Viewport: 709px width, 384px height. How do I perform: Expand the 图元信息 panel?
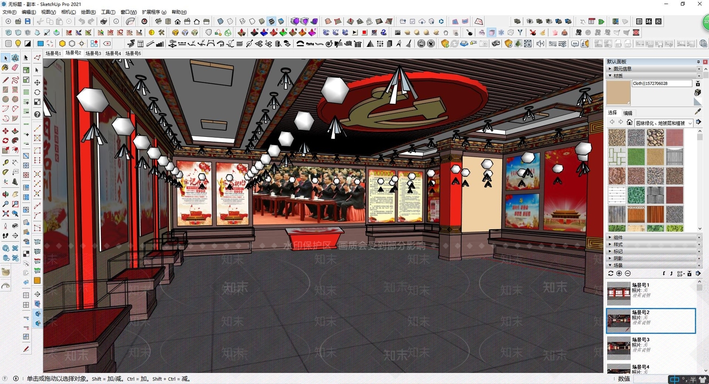(653, 69)
